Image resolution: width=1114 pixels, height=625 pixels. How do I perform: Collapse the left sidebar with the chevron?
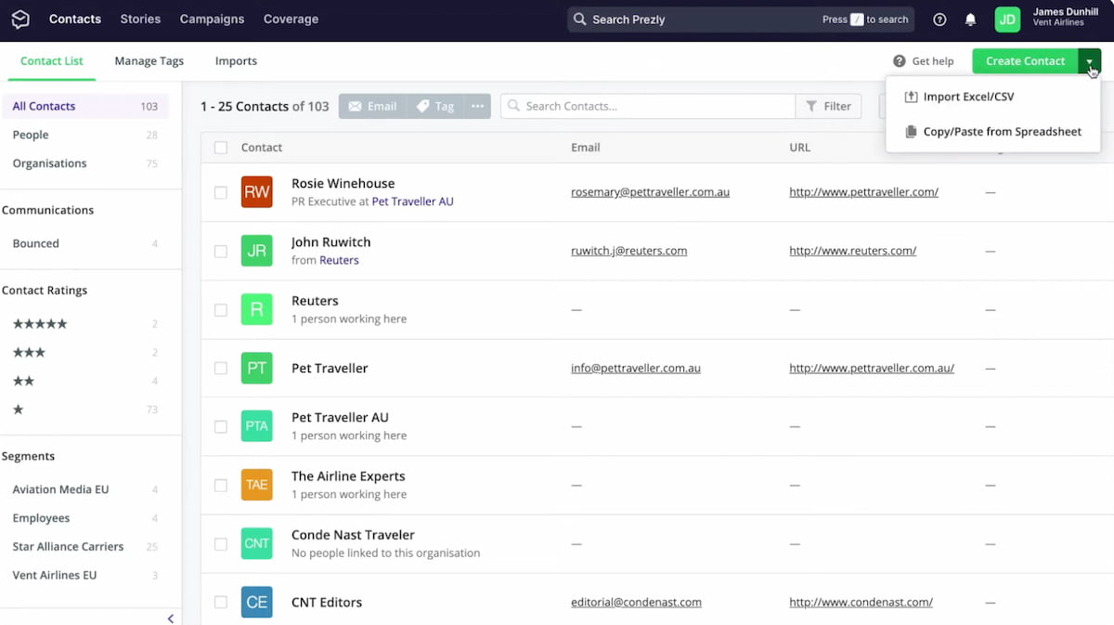[x=170, y=618]
